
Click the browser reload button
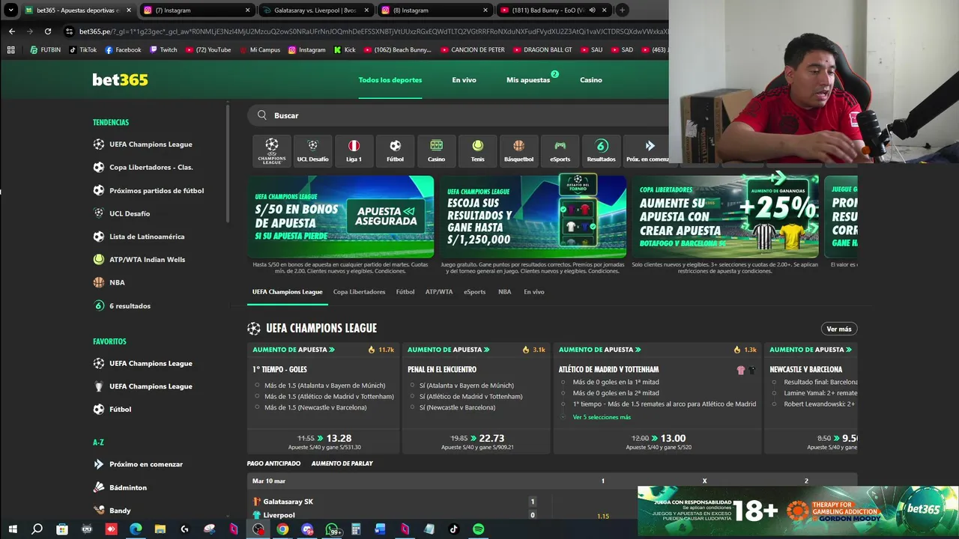48,31
